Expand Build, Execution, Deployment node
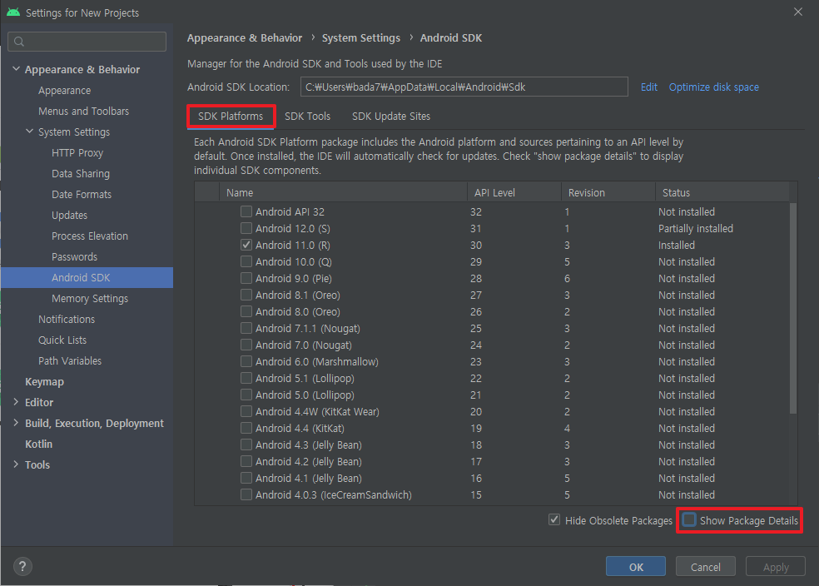Image resolution: width=819 pixels, height=586 pixels. point(16,423)
